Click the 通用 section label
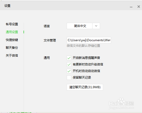The image size is (142, 113). [x=47, y=58]
